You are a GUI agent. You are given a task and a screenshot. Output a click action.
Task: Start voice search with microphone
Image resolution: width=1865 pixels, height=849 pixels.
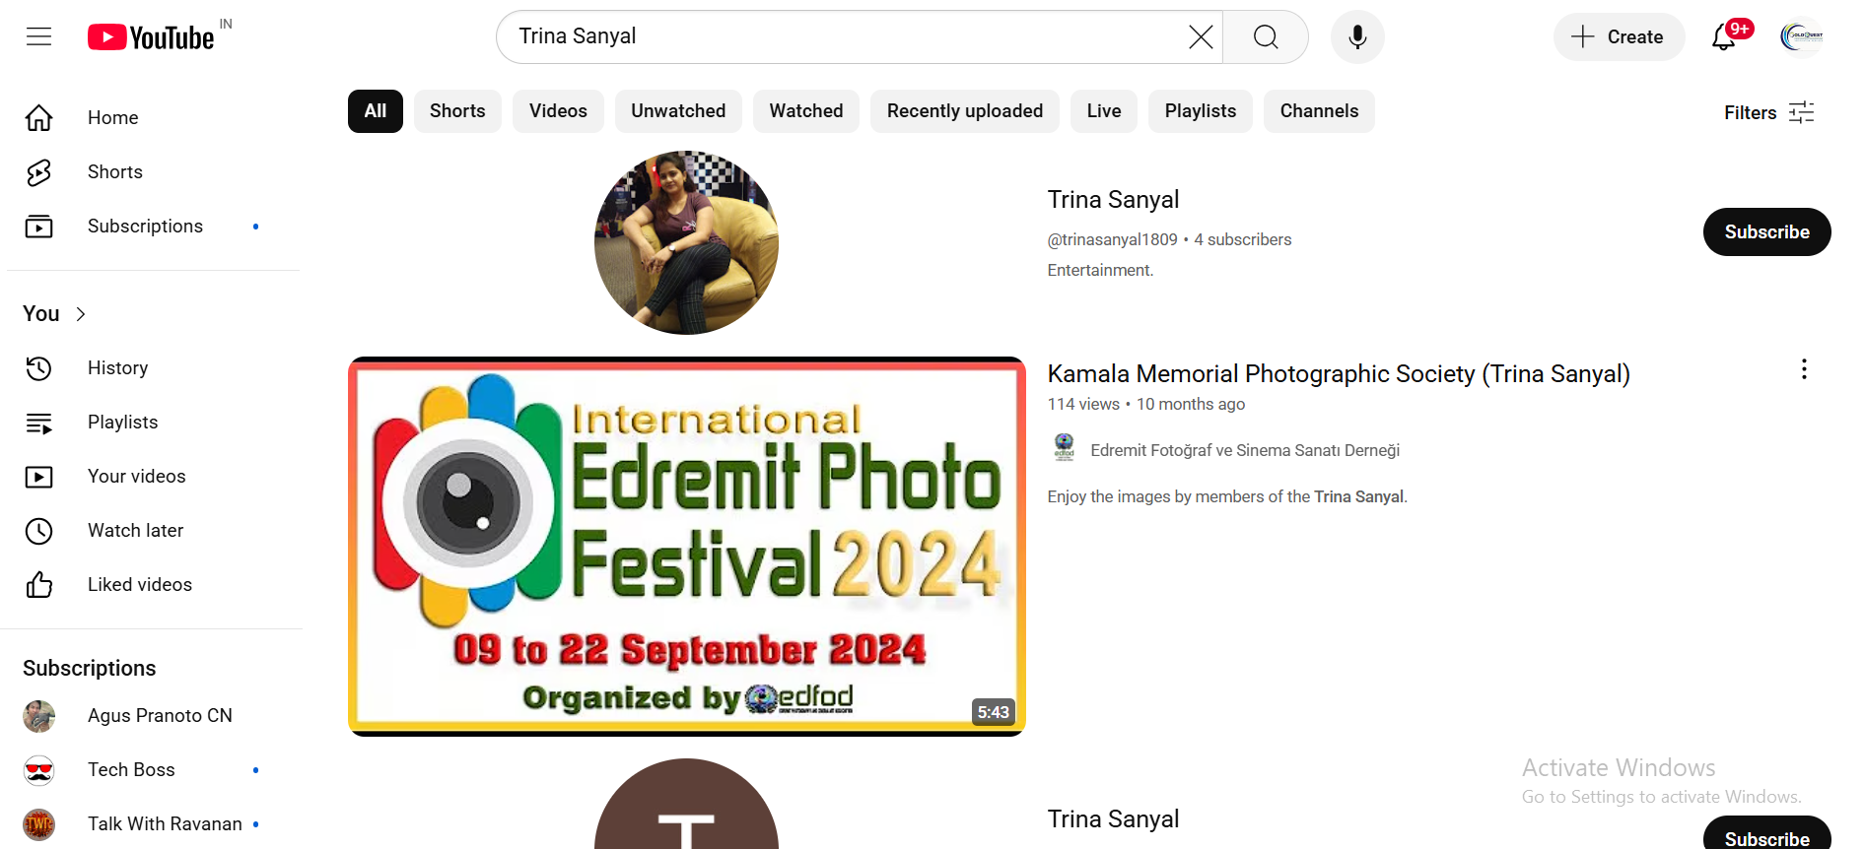(1357, 37)
